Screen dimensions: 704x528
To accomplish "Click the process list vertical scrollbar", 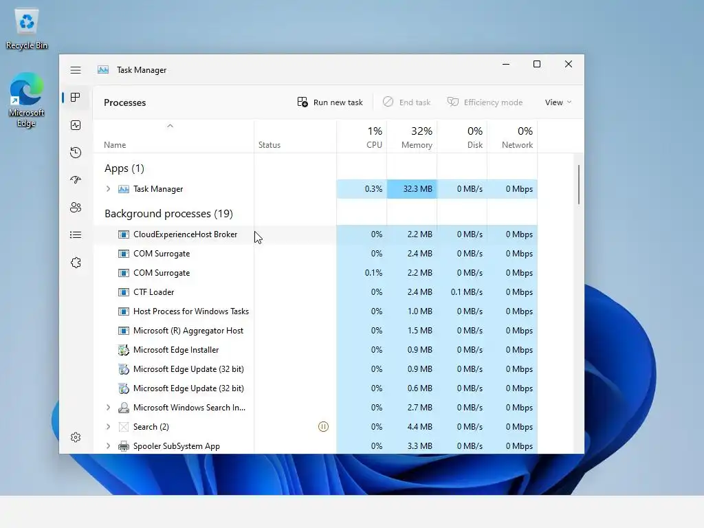I will coord(579,184).
